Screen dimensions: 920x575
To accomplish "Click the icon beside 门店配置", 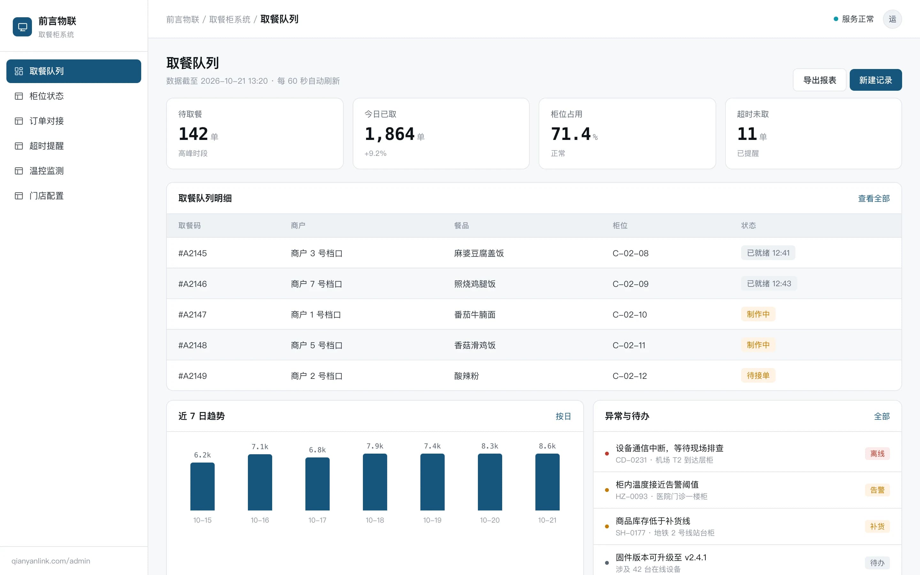I will point(19,196).
